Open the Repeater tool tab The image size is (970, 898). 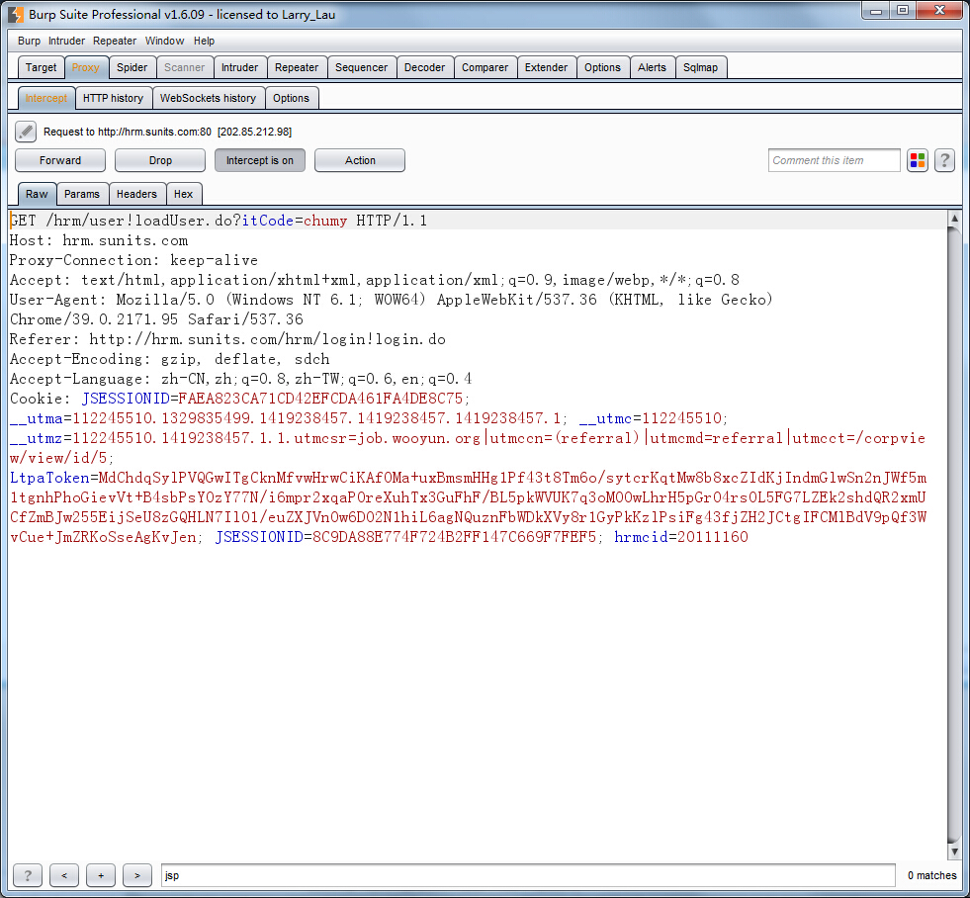click(297, 67)
